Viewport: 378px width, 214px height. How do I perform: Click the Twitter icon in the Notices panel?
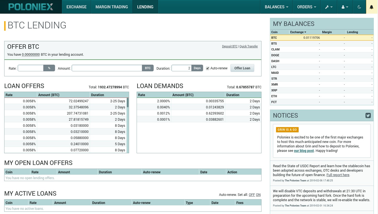click(368, 115)
